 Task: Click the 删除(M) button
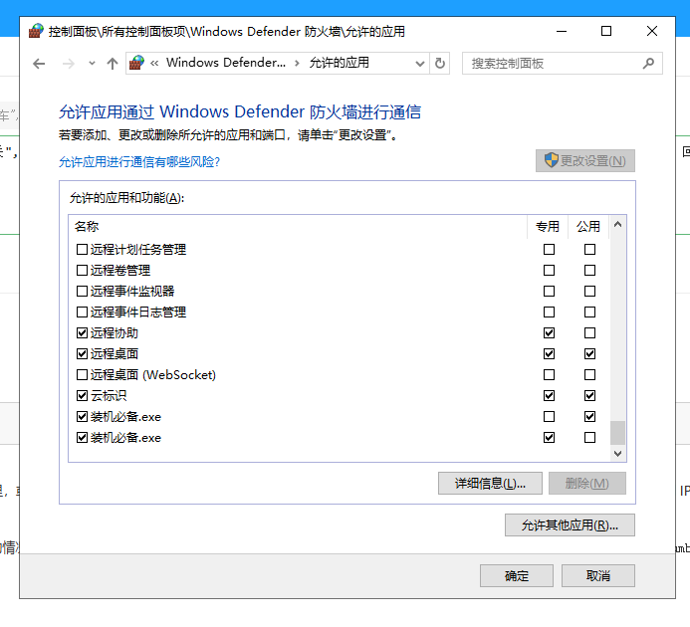(587, 484)
